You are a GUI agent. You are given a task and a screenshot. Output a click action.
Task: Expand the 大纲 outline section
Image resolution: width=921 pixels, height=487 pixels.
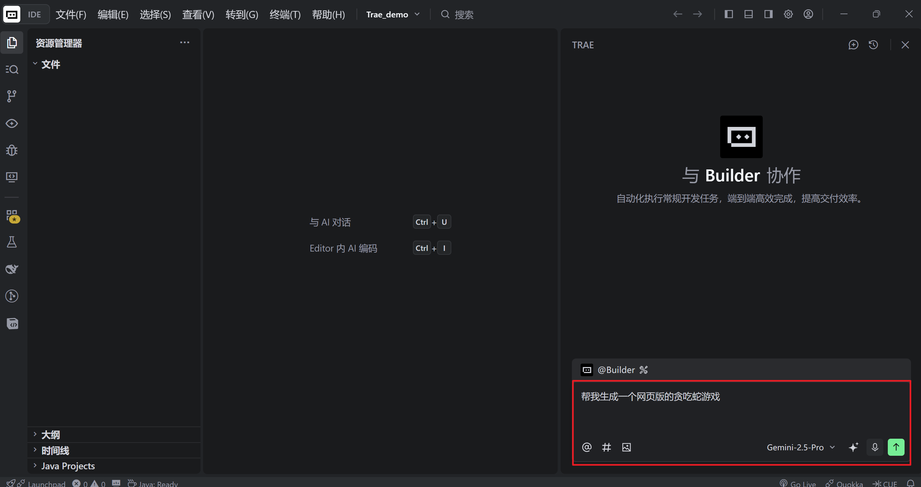(x=50, y=435)
